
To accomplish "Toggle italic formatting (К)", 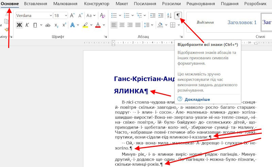I will point(27,25).
